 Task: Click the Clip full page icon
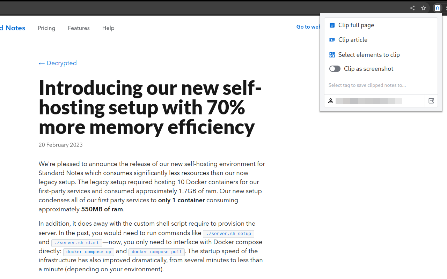point(332,25)
